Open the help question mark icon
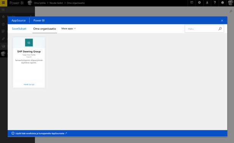234x143 pixels. [215, 3]
